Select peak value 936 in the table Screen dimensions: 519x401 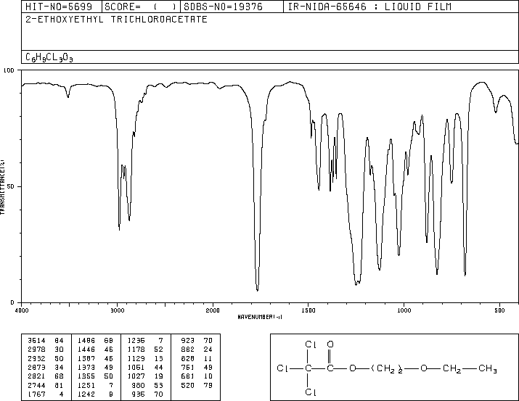[x=139, y=394]
